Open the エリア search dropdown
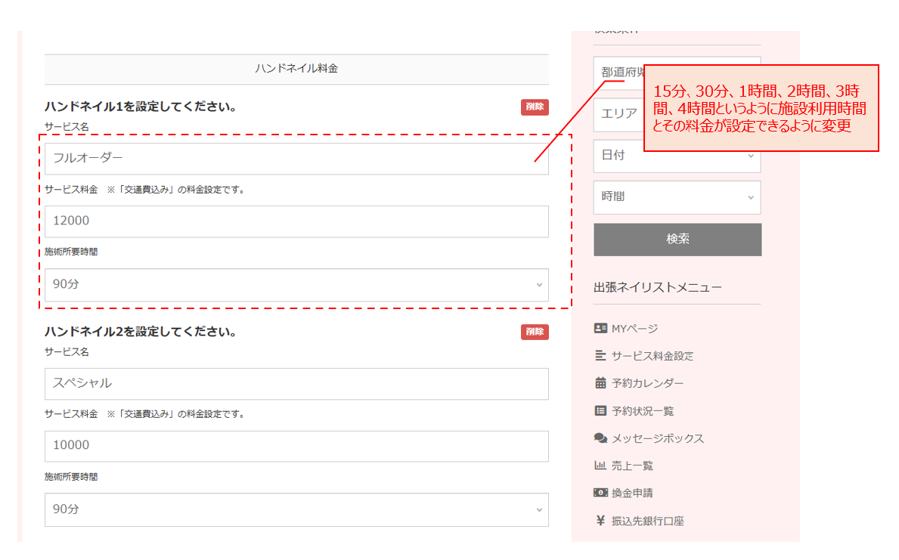899x560 pixels. (618, 114)
